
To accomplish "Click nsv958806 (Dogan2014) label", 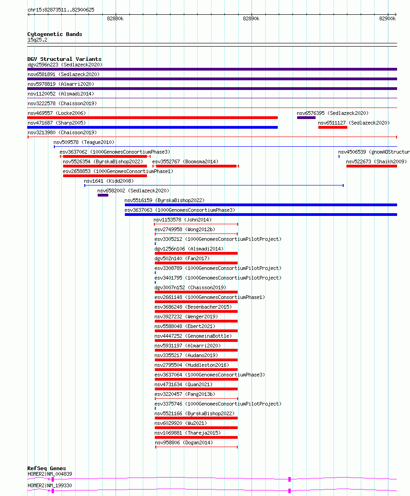I will 184,443.
